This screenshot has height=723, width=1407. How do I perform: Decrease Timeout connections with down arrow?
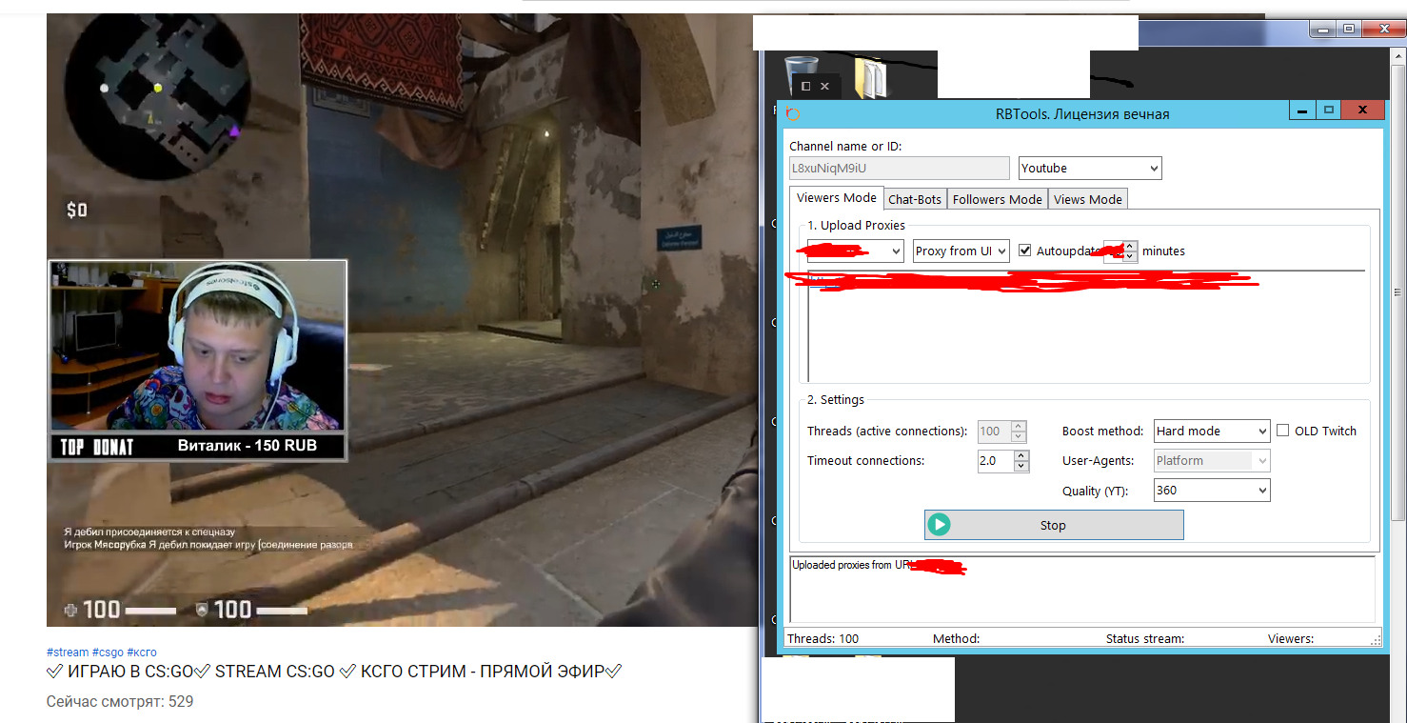coord(1021,467)
